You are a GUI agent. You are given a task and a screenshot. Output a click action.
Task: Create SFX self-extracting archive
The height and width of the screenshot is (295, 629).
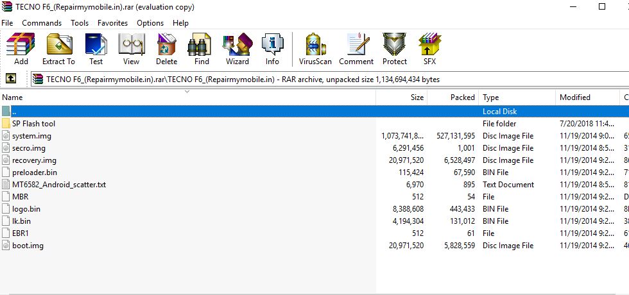tap(429, 49)
